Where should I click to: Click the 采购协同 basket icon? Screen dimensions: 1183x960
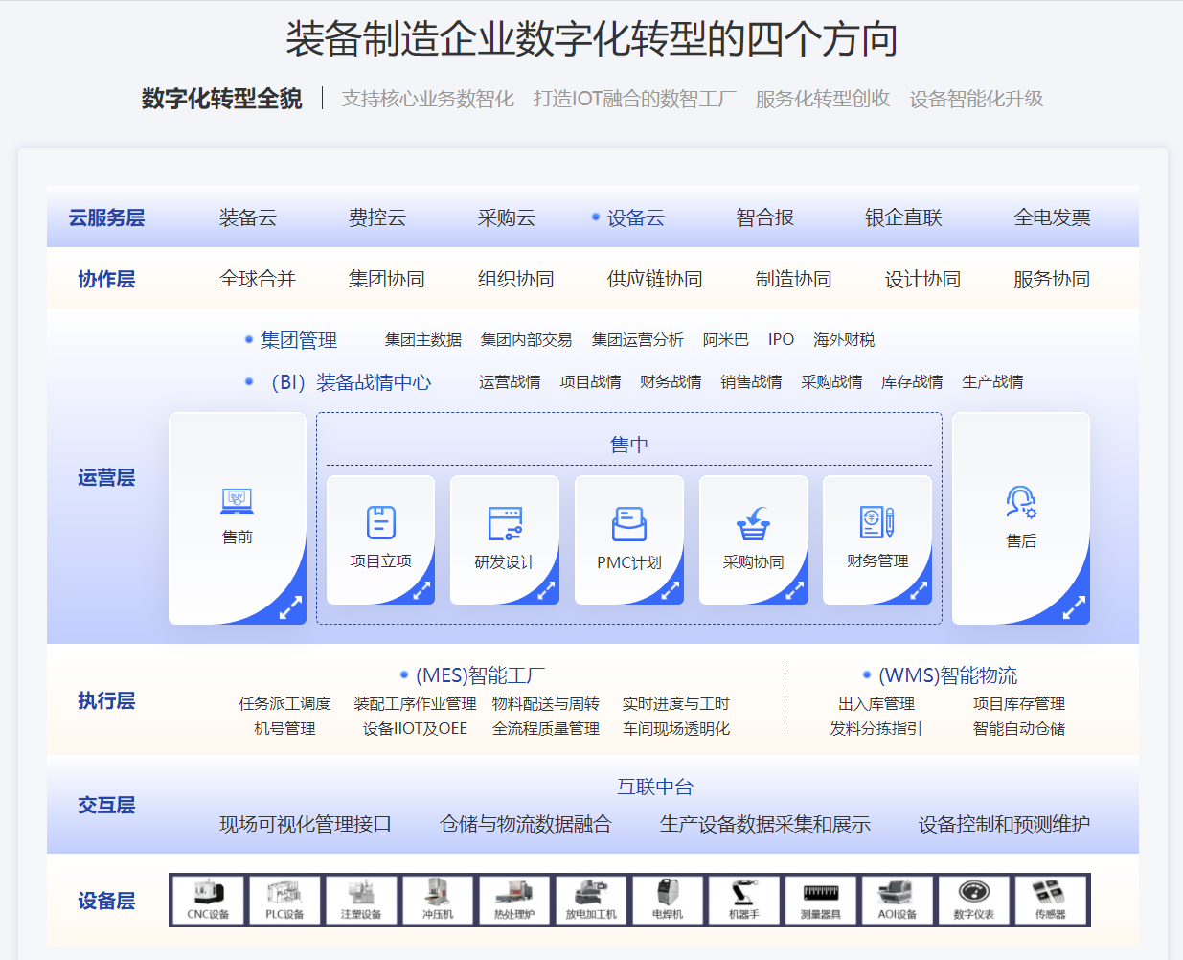pyautogui.click(x=754, y=524)
